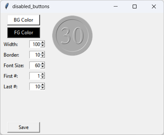Decrease the Border value with down arrow
The width and height of the screenshot is (164, 135).
click(x=42, y=56)
